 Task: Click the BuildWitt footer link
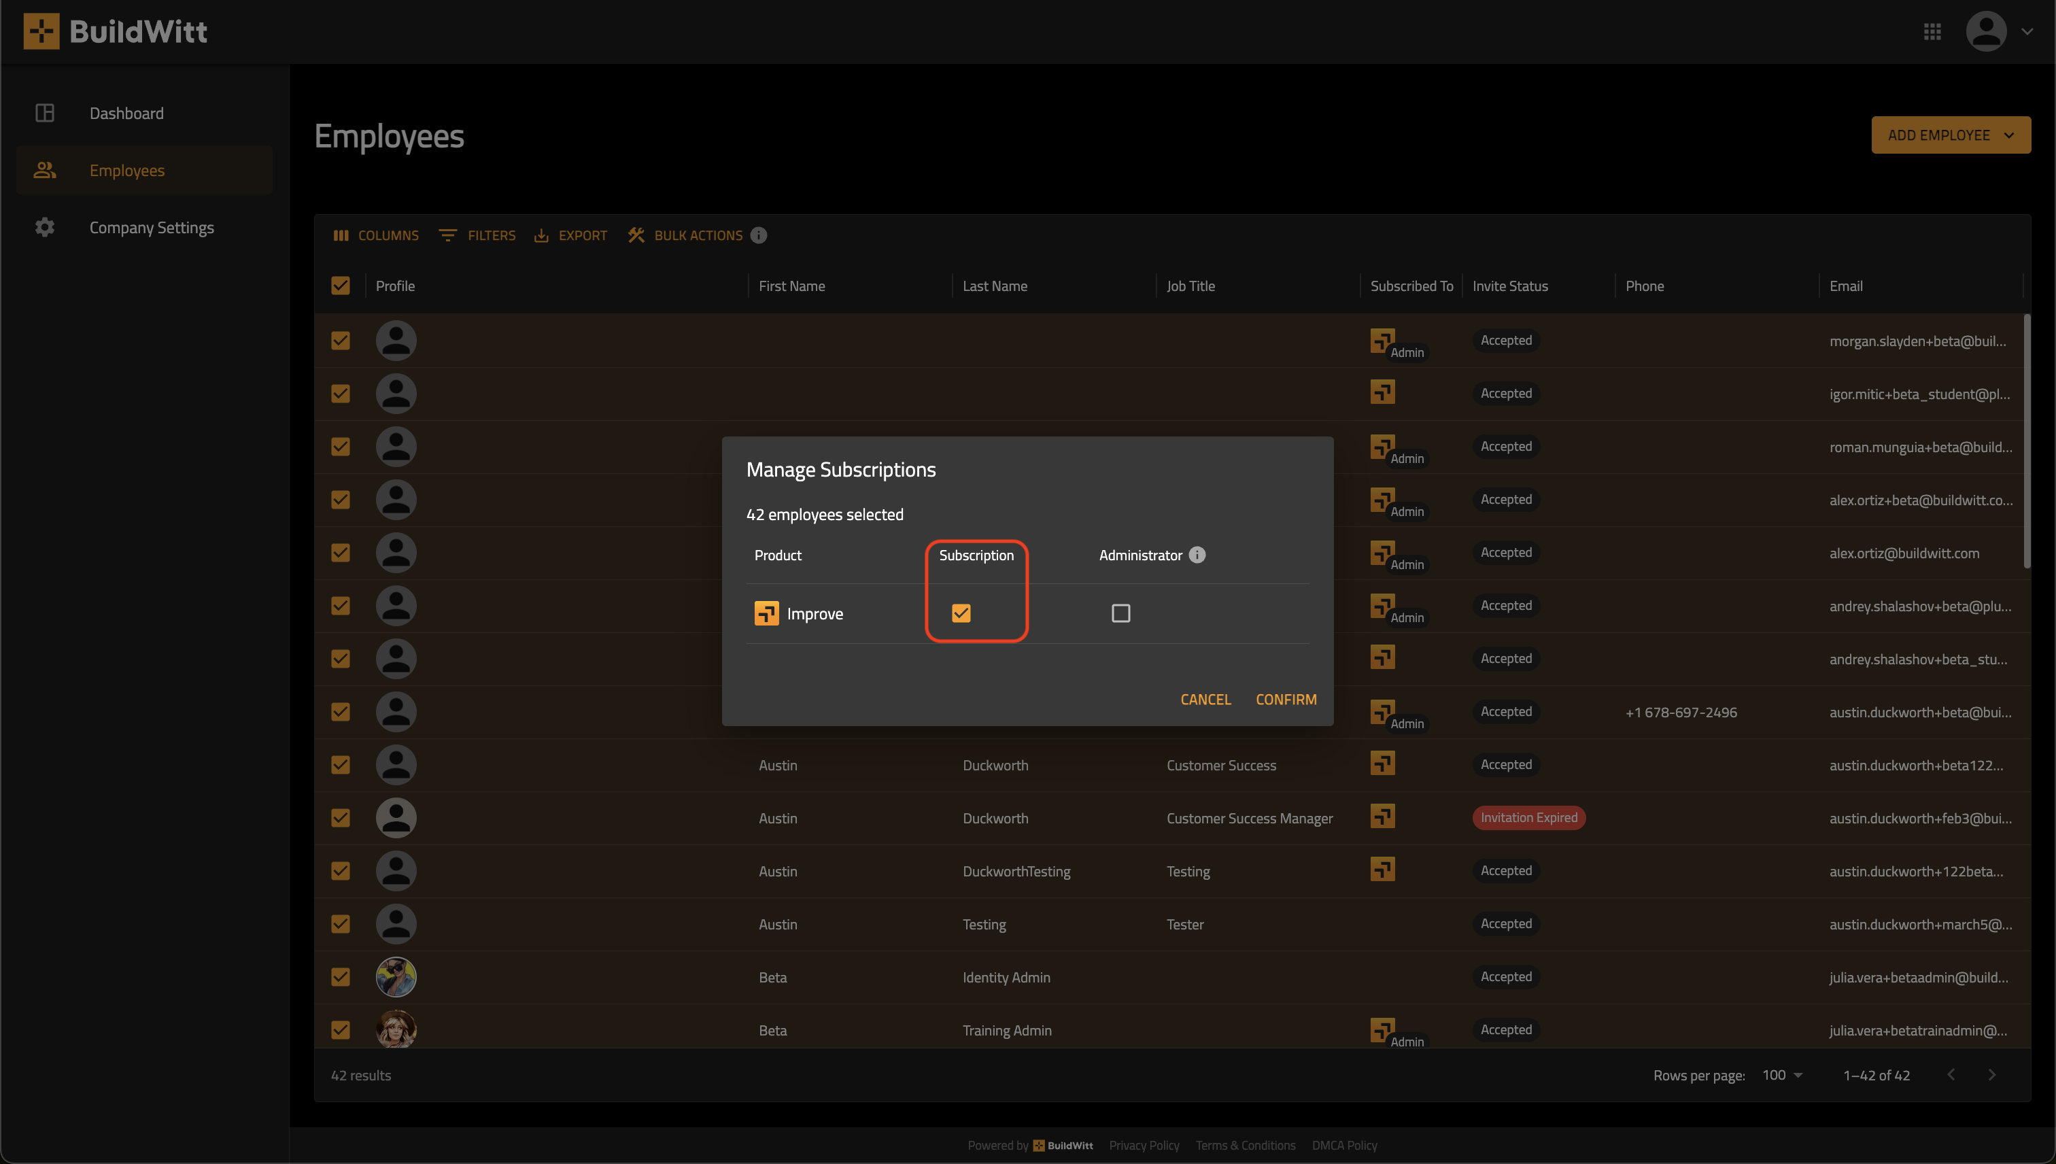(1063, 1146)
